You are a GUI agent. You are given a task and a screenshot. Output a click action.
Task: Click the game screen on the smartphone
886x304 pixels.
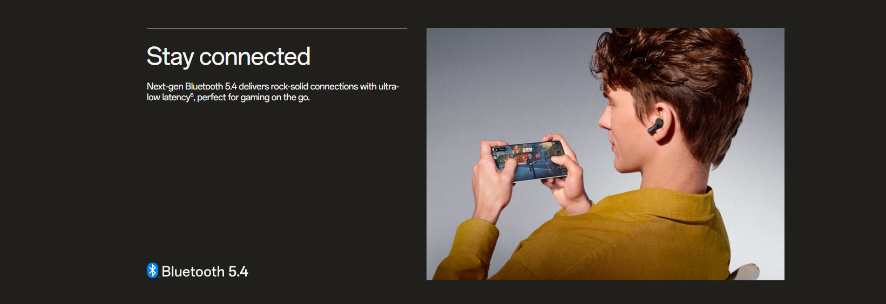[529, 161]
